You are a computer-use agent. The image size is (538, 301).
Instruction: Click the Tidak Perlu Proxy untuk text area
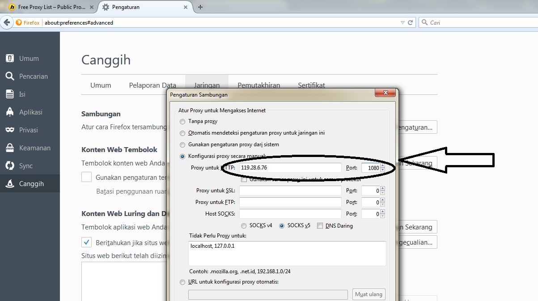[x=288, y=254]
